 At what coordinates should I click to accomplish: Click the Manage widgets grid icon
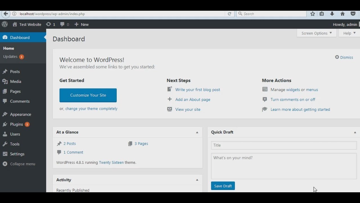point(265,89)
